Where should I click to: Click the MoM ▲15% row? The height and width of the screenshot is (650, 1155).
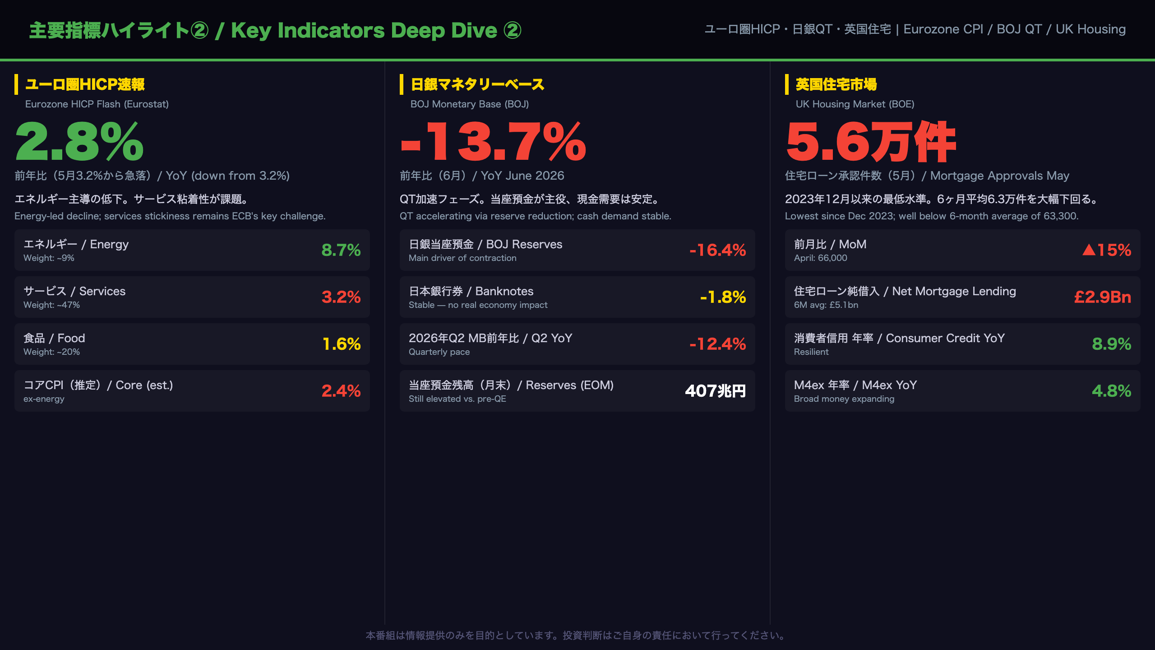coord(963,250)
